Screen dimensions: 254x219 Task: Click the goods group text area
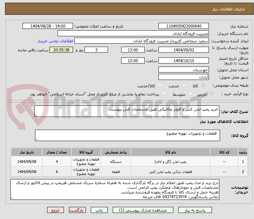click(127, 135)
